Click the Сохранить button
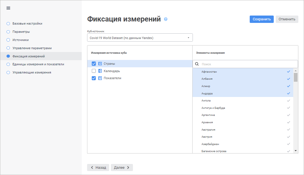Screen dimensions: 304x175 coord(262,19)
